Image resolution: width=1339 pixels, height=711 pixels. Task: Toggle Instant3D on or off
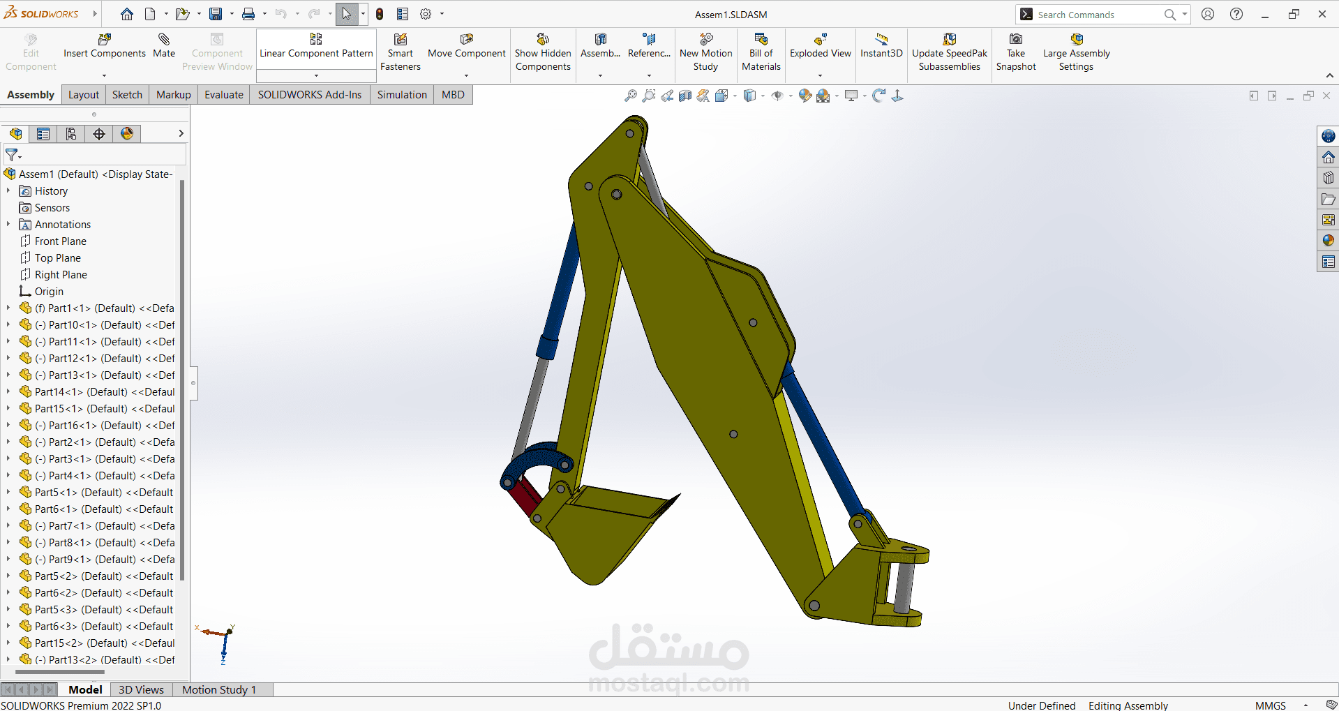(881, 49)
